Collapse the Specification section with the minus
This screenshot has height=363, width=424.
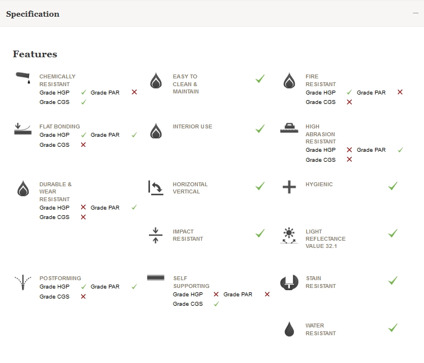coord(415,13)
